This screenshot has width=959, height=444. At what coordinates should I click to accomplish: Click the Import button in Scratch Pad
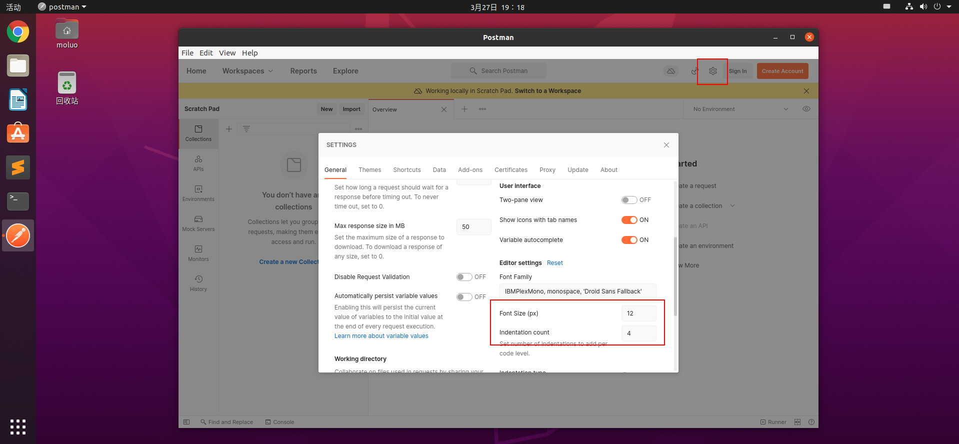351,109
